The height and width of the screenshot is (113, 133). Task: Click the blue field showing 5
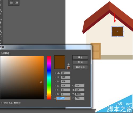pyautogui.click(x=66, y=94)
